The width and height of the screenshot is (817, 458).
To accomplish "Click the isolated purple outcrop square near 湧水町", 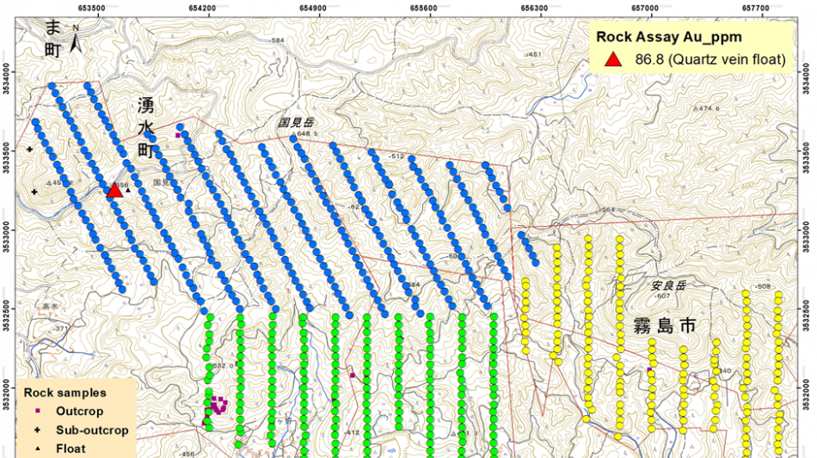I will (x=179, y=135).
